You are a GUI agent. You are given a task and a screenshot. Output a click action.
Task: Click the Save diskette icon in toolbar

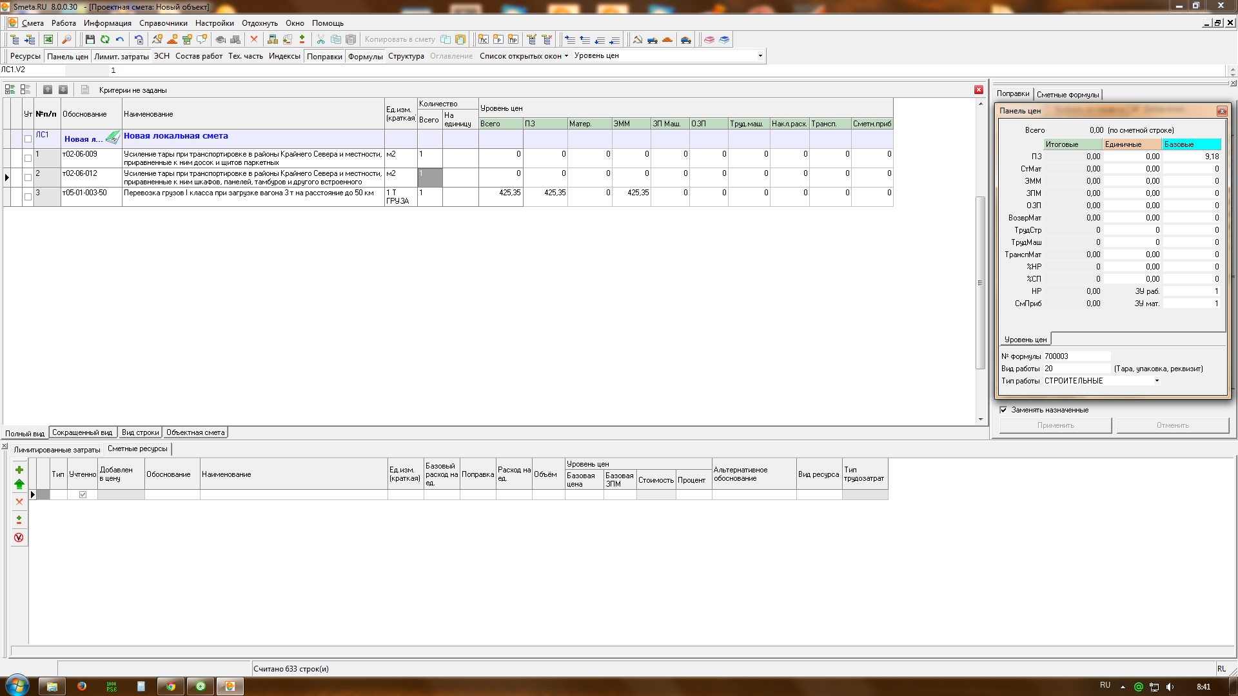[x=90, y=39]
